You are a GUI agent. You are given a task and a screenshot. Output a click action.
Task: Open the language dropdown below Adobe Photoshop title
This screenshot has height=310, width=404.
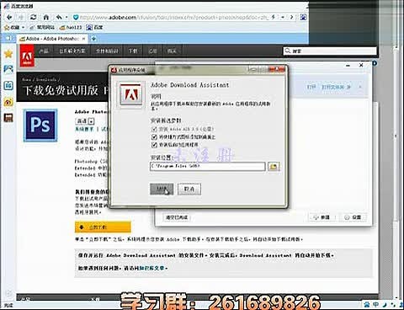(x=85, y=121)
